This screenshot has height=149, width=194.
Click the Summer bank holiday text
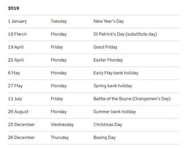115,112
